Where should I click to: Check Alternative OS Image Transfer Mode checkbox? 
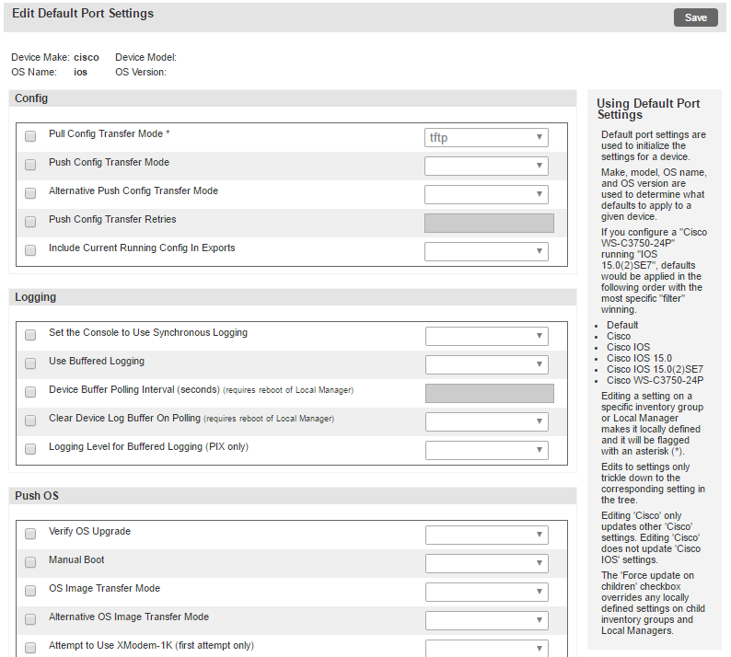30,619
